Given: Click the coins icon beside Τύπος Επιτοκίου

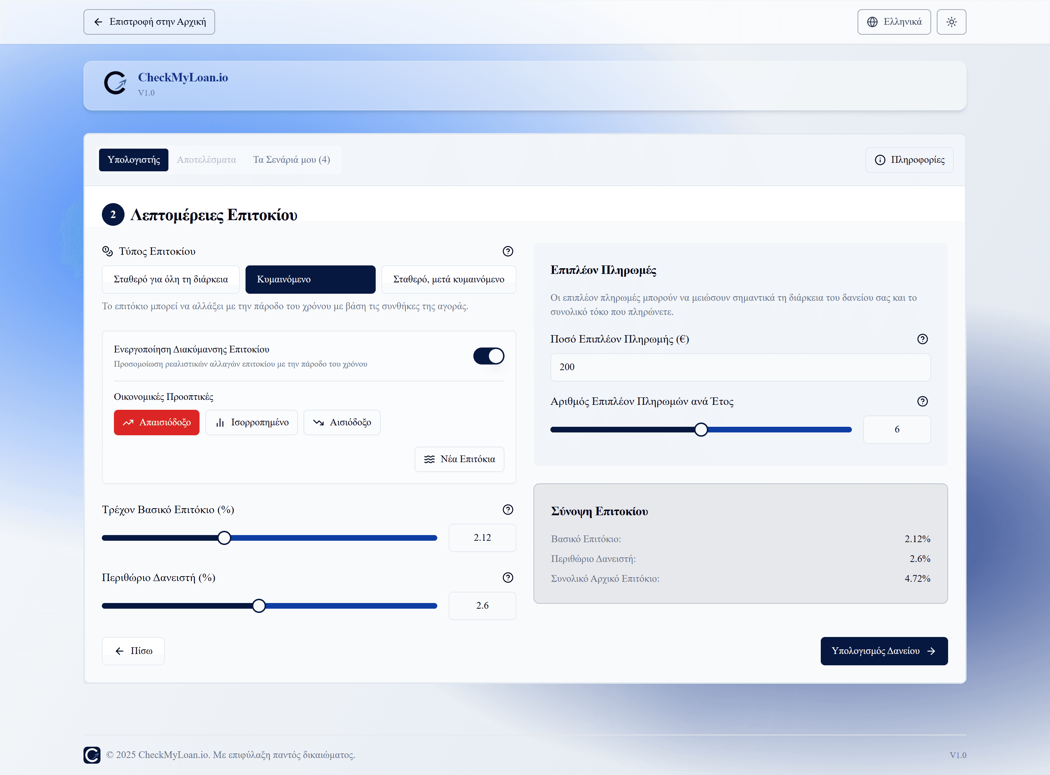Looking at the screenshot, I should tap(108, 252).
